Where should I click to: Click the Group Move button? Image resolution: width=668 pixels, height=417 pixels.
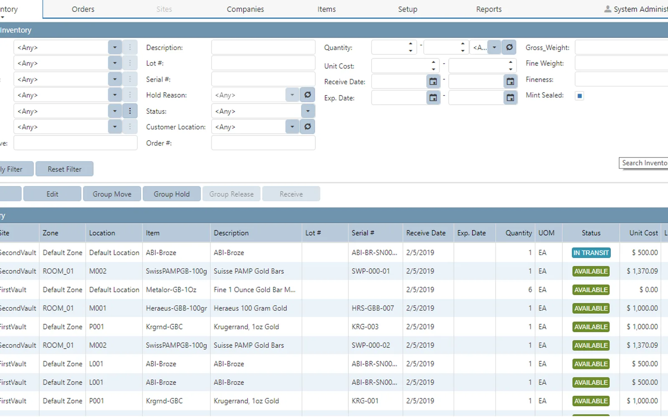coord(112,194)
